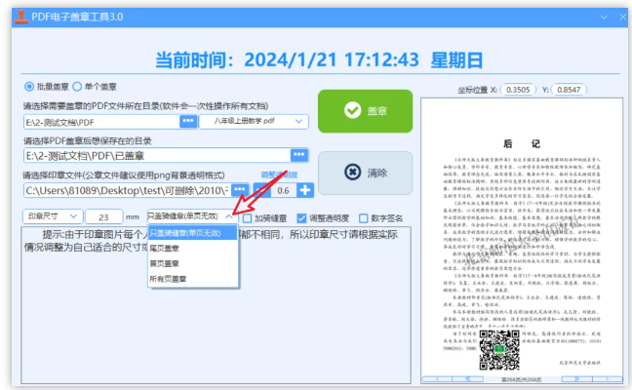This screenshot has width=632, height=390.
Task: Select the 单个盖章 radio button
Action: pyautogui.click(x=77, y=87)
